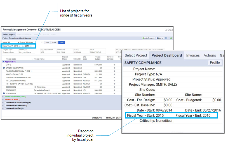The image size is (228, 150).
Task: Click the GEO-REGION ID filter field
Action: coord(48,50)
